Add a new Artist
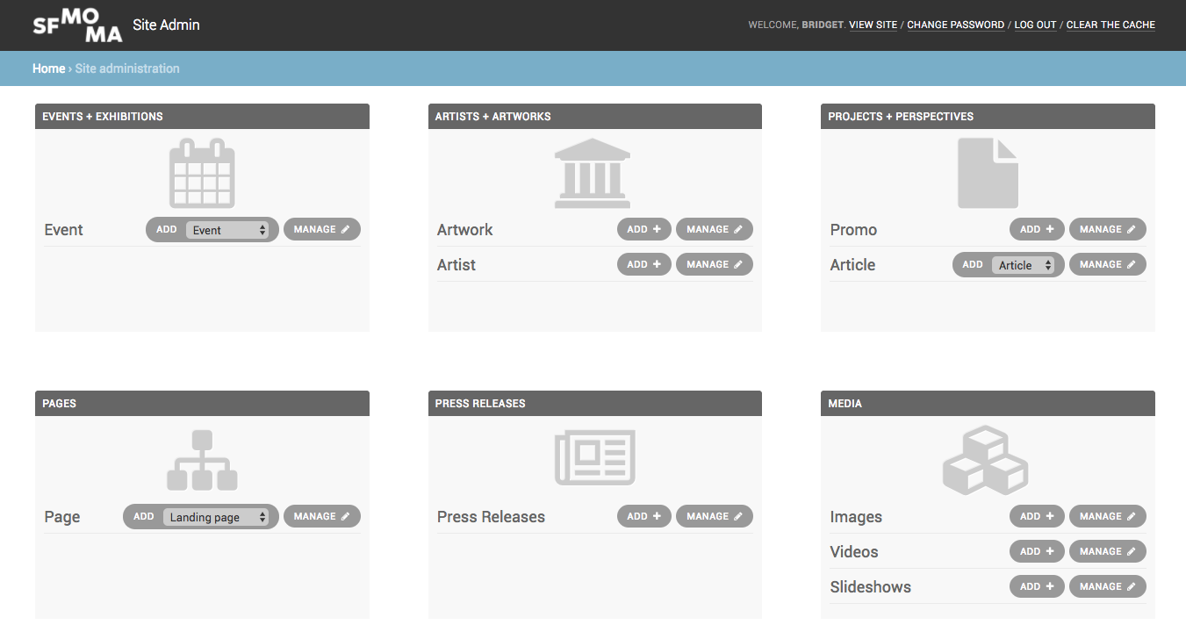 (644, 265)
